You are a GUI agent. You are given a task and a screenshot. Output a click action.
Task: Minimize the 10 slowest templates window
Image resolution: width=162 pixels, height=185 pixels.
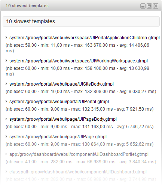143,6
